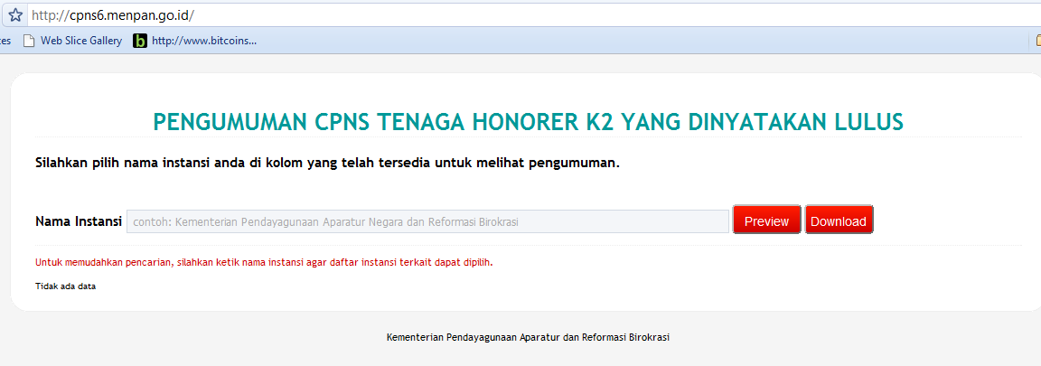Click the 'Silahkan pilih nama instansi' instruction
The height and width of the screenshot is (366, 1041).
[327, 163]
